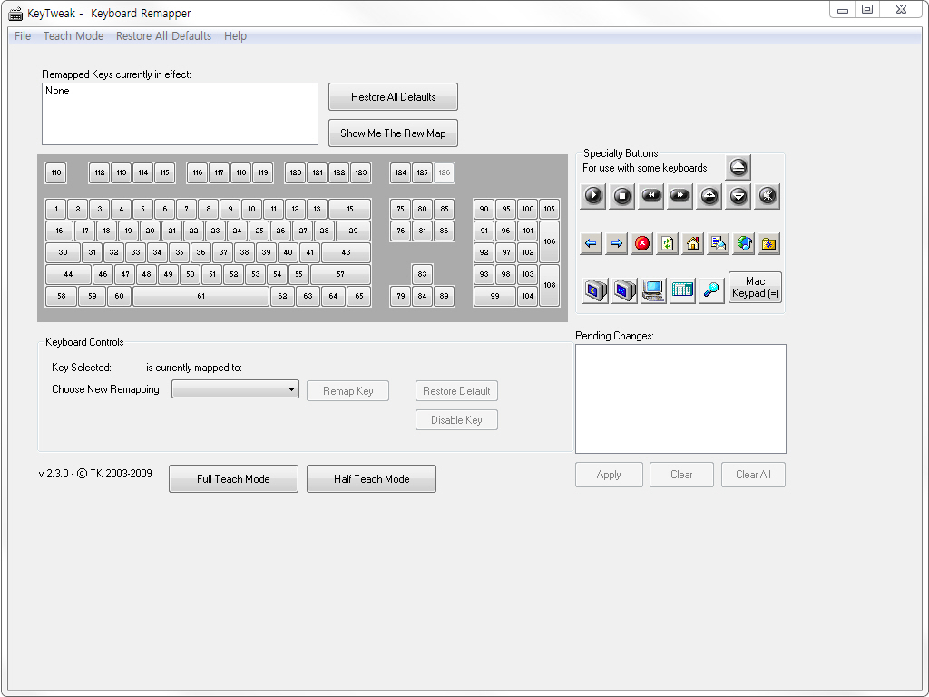Screen dimensions: 929x697
Task: Click the Show Me The Raw Map button
Action: (x=393, y=133)
